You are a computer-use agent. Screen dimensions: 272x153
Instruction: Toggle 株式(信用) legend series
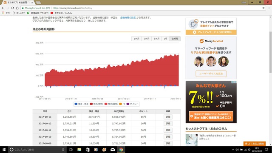(111, 104)
